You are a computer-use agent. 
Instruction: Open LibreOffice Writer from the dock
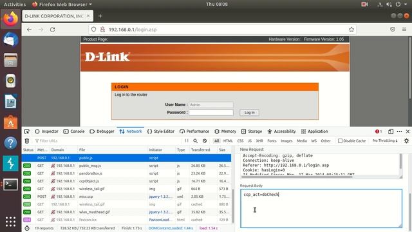(x=10, y=102)
